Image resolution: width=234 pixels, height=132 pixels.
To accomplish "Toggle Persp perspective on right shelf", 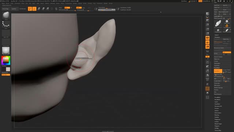I will (x=207, y=38).
